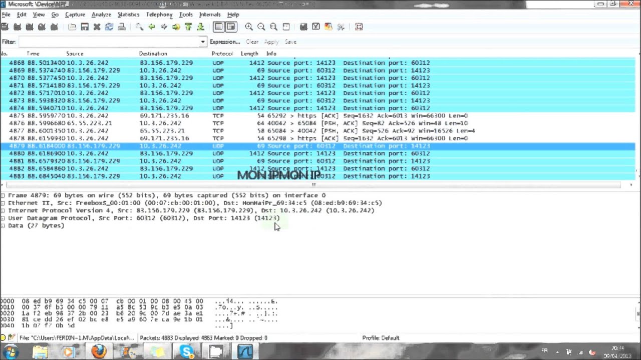Click the Find packet magnifier icon
Image resolution: width=641 pixels, height=360 pixels.
coord(139,27)
